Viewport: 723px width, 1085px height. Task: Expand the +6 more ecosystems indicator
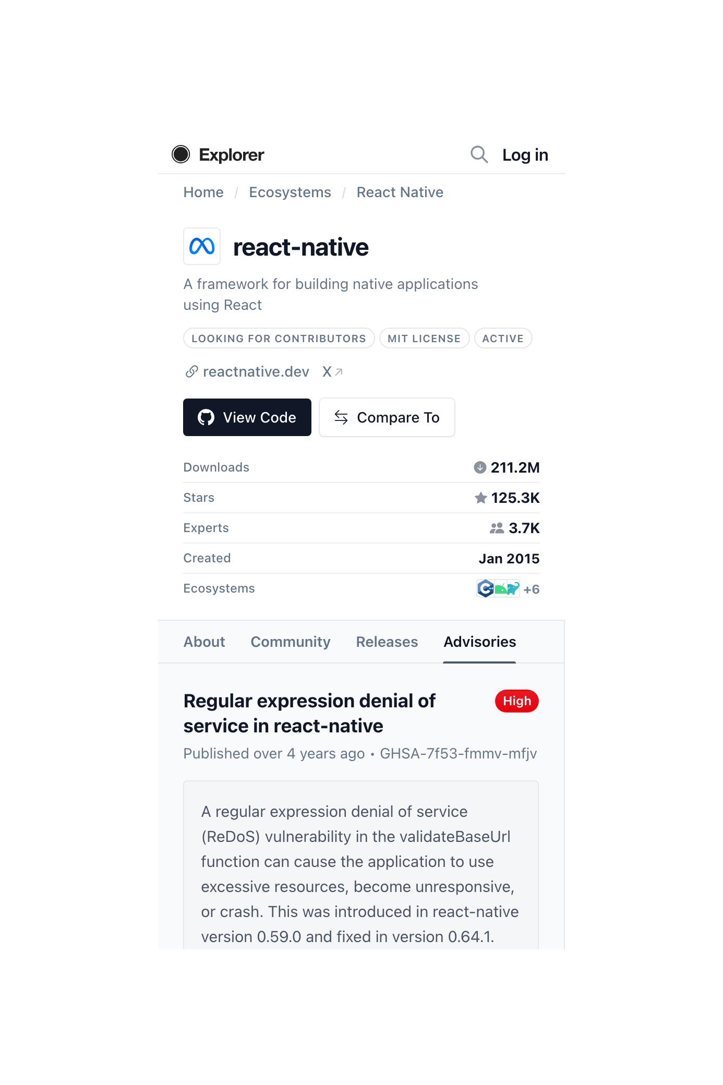(x=531, y=589)
